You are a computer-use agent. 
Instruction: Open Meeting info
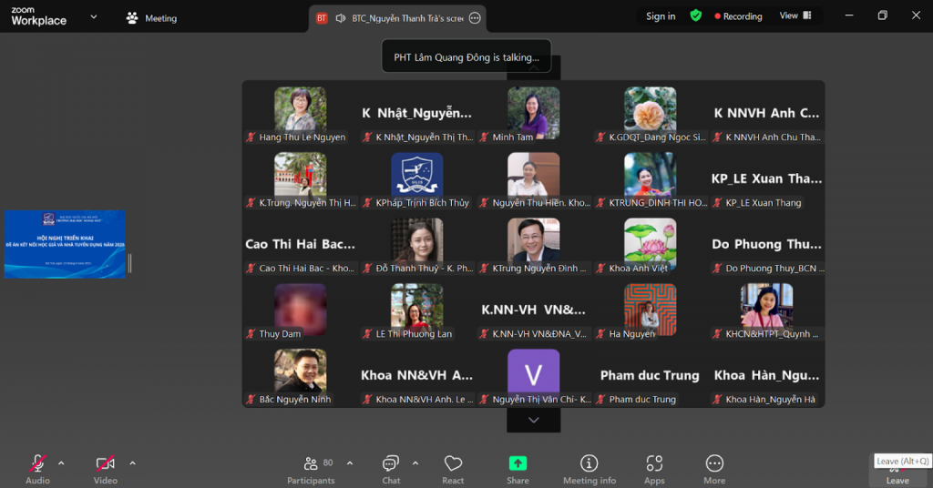[589, 468]
